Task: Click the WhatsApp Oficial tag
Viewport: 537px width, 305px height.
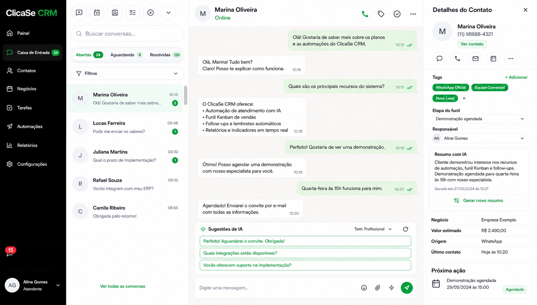Action: click(451, 88)
